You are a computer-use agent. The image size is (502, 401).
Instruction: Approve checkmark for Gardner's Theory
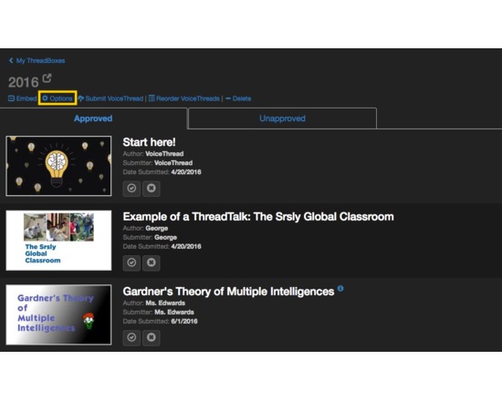point(131,337)
